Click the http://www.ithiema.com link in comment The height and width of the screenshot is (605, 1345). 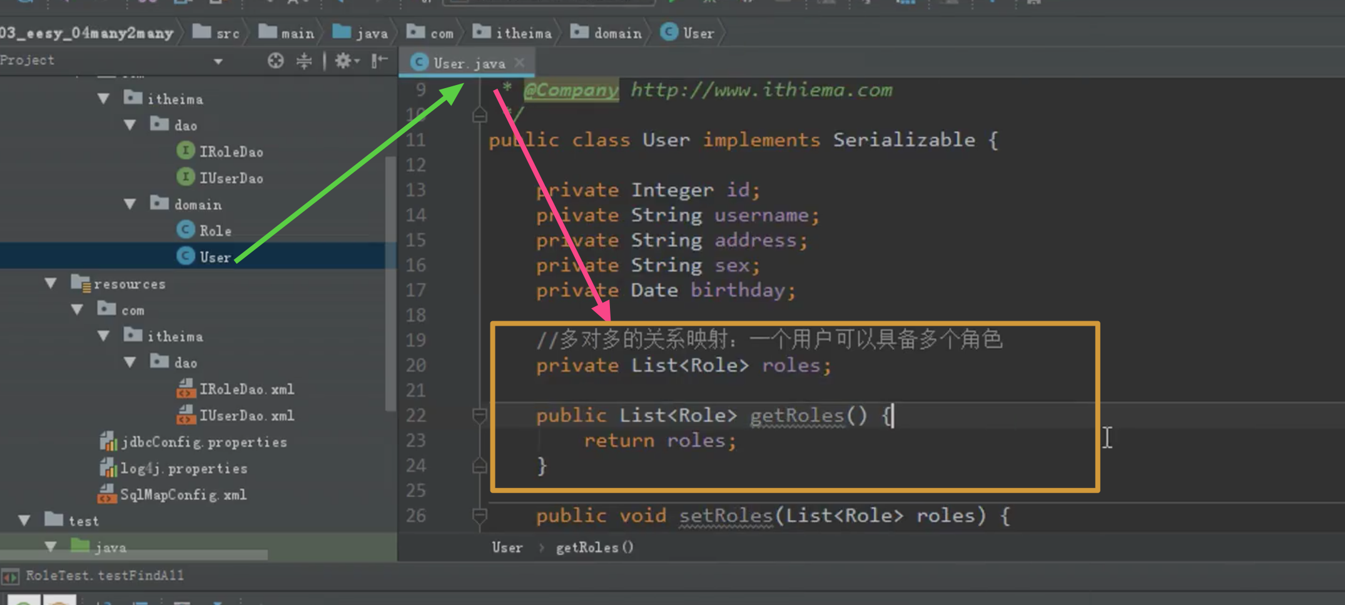click(761, 90)
